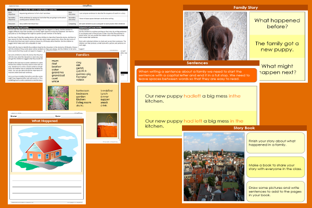Click the 'Shared Teaching and Learning' section heading

pos(18,27)
